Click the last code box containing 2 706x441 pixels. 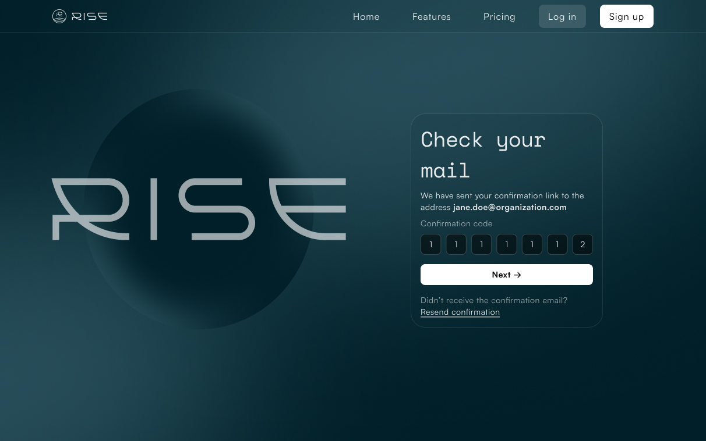pyautogui.click(x=583, y=244)
